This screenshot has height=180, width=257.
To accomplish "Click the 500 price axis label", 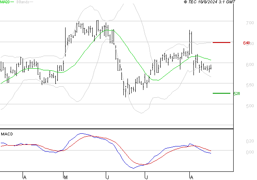I will point(250,106).
